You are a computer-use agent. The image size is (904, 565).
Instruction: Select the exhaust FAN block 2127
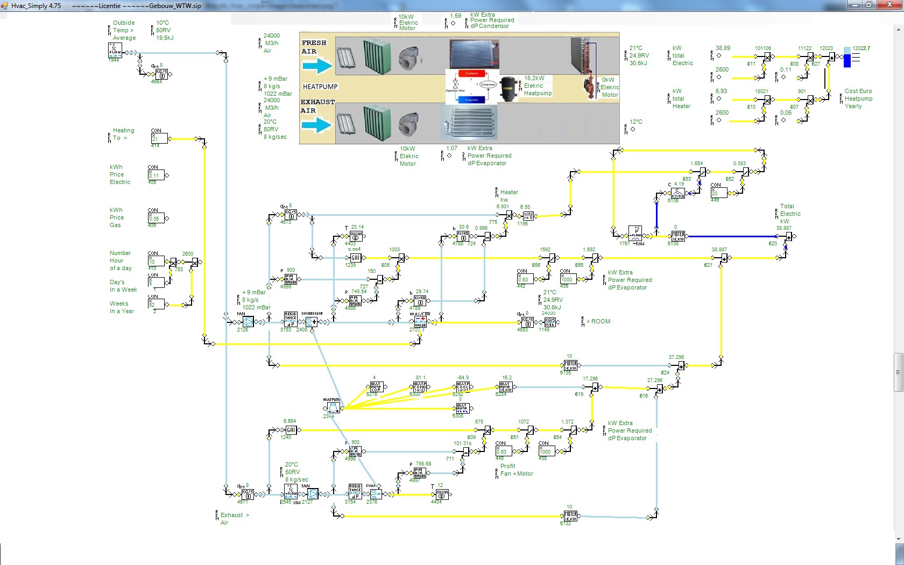tap(312, 494)
